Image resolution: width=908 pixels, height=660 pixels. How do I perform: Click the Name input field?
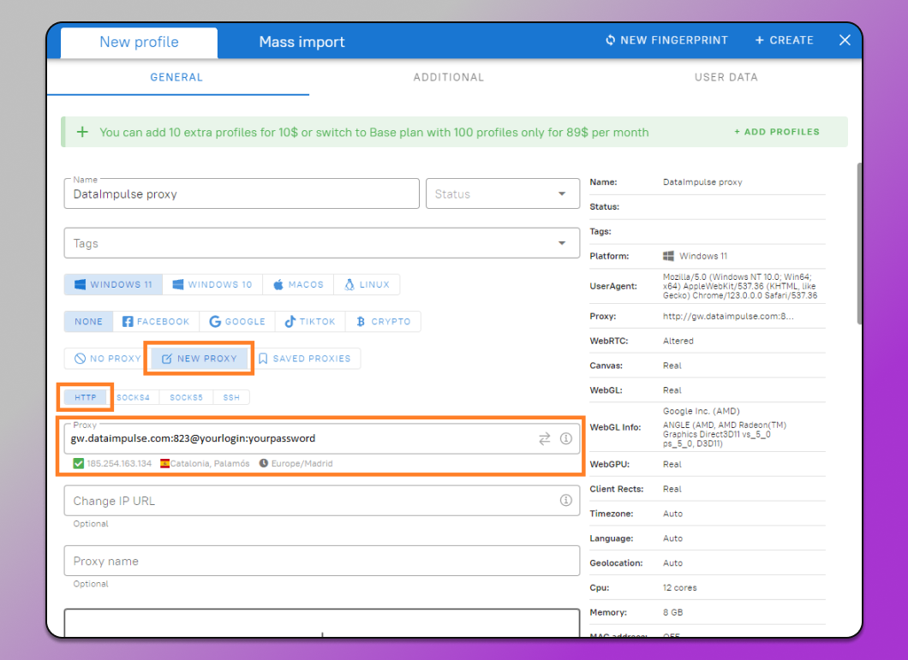point(242,193)
